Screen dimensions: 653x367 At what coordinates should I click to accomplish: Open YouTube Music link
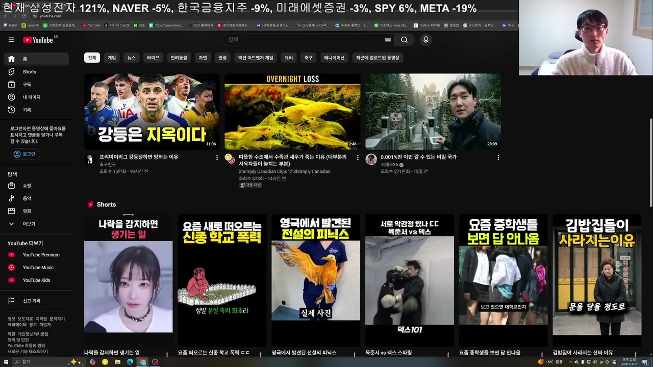[37, 268]
